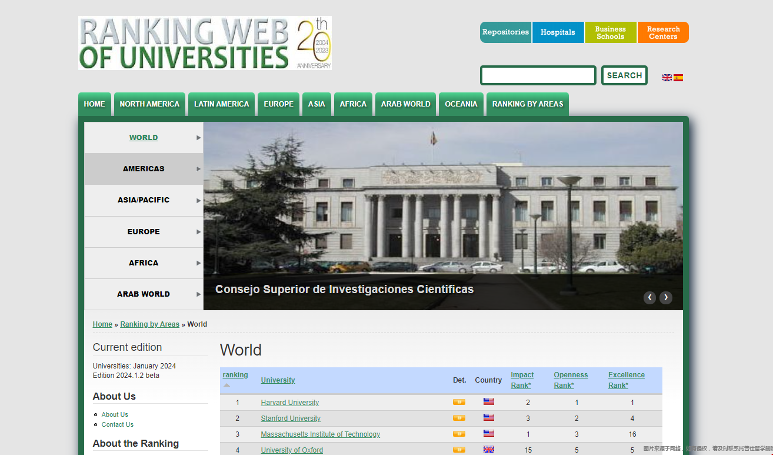
Task: Select AMERICAS in the sidebar menu
Action: pyautogui.click(x=144, y=169)
